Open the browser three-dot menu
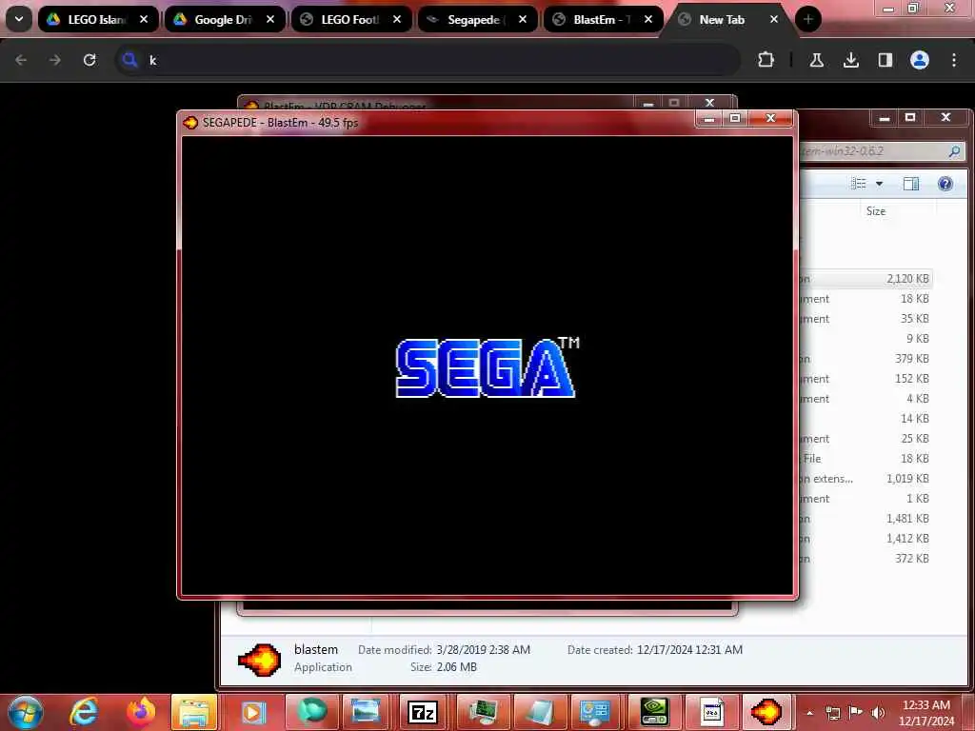975x731 pixels. [954, 60]
